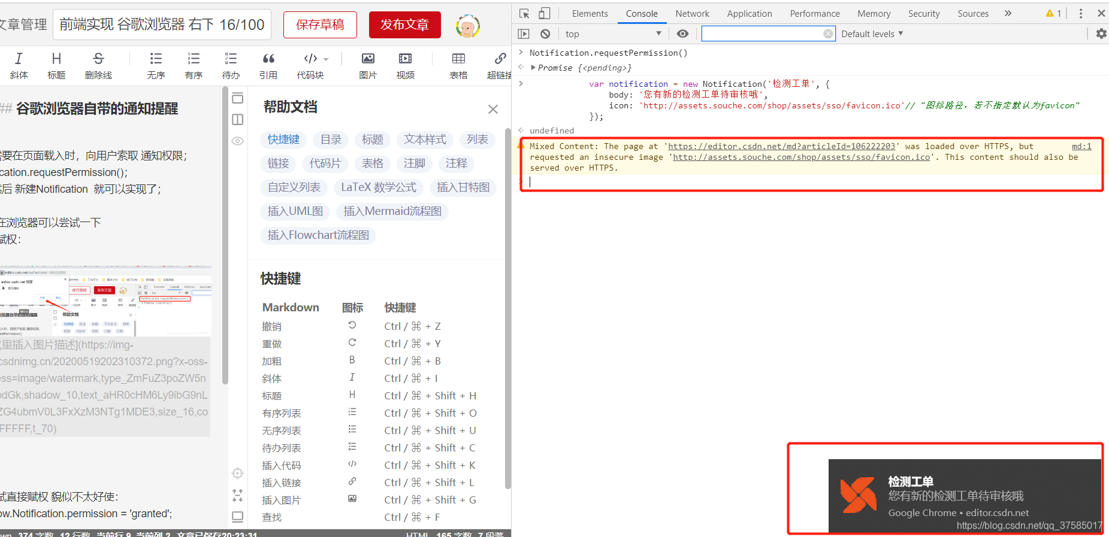This screenshot has width=1109, height=537.
Task: Switch to the Application tab
Action: [749, 13]
